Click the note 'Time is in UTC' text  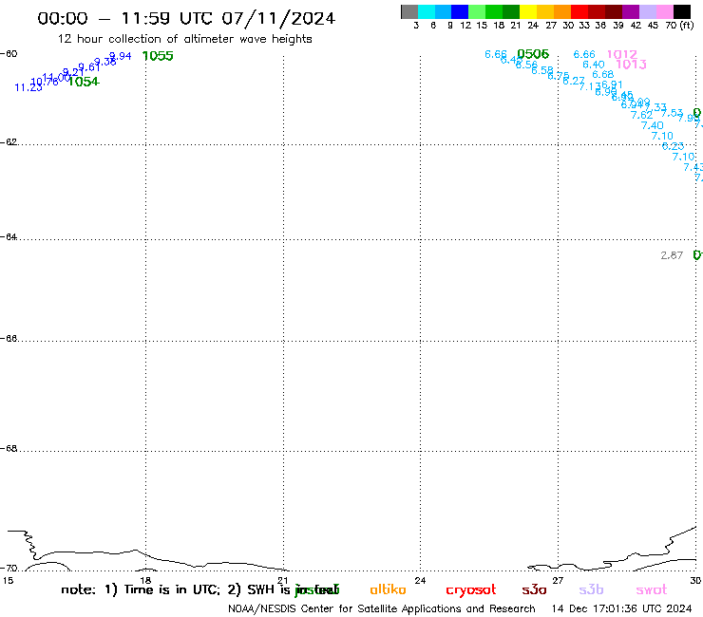tap(172, 589)
